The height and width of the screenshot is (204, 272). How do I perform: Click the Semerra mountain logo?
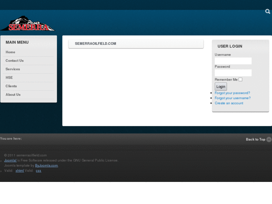pyautogui.click(x=28, y=24)
